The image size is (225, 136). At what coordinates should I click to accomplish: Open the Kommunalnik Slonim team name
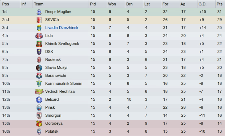pyautogui.click(x=64, y=83)
